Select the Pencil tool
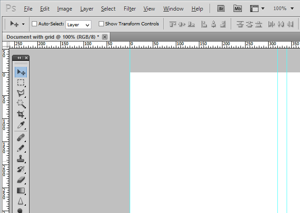Image resolution: width=300 pixels, height=213 pixels. tap(21, 148)
